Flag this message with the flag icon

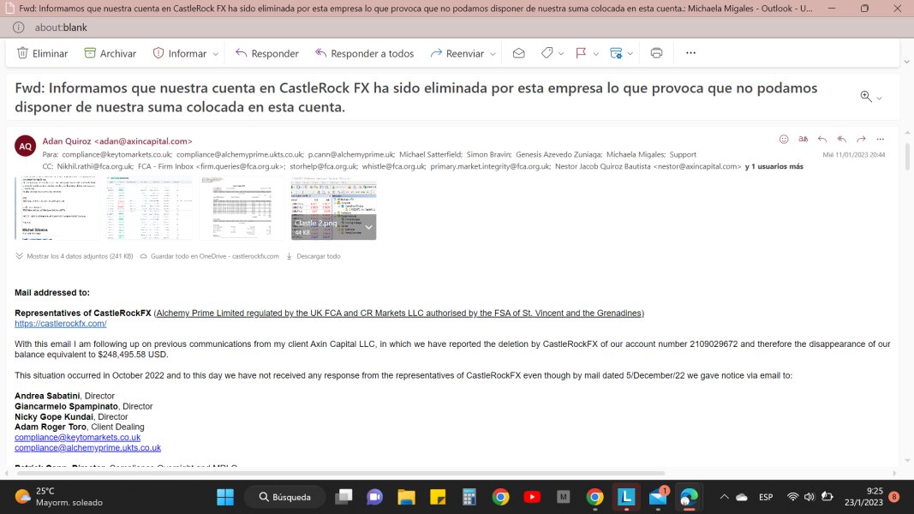[x=581, y=53]
